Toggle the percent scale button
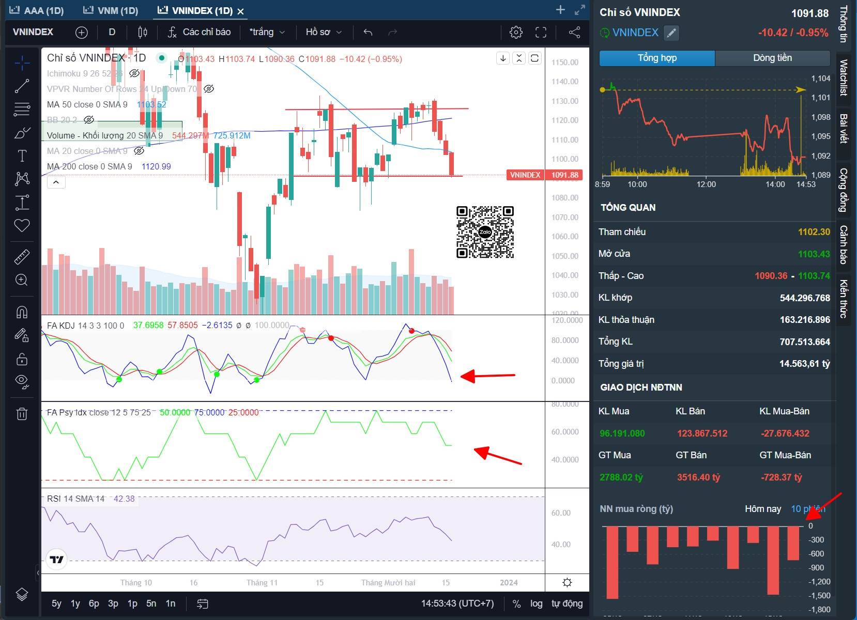 tap(516, 603)
